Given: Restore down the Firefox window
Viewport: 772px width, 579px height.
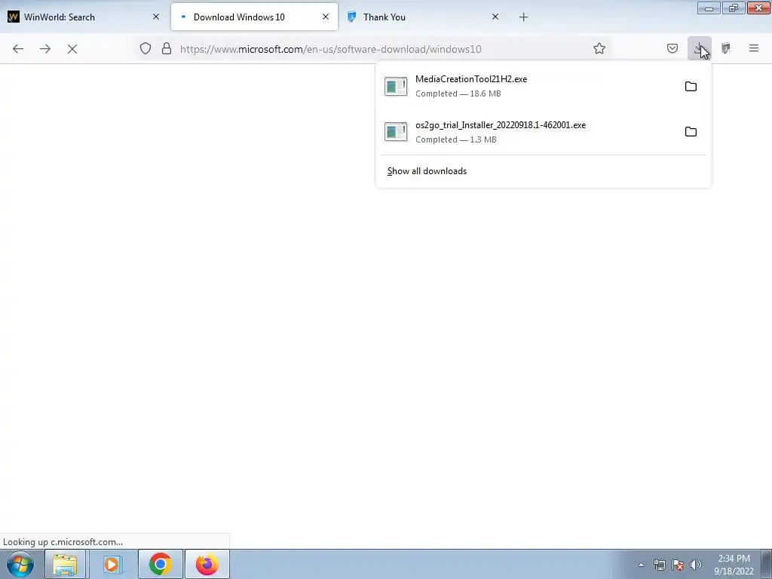Looking at the screenshot, I should coord(734,8).
